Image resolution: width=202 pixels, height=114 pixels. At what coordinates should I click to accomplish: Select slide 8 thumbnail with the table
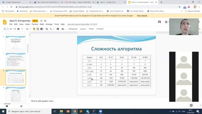(x=16, y=77)
